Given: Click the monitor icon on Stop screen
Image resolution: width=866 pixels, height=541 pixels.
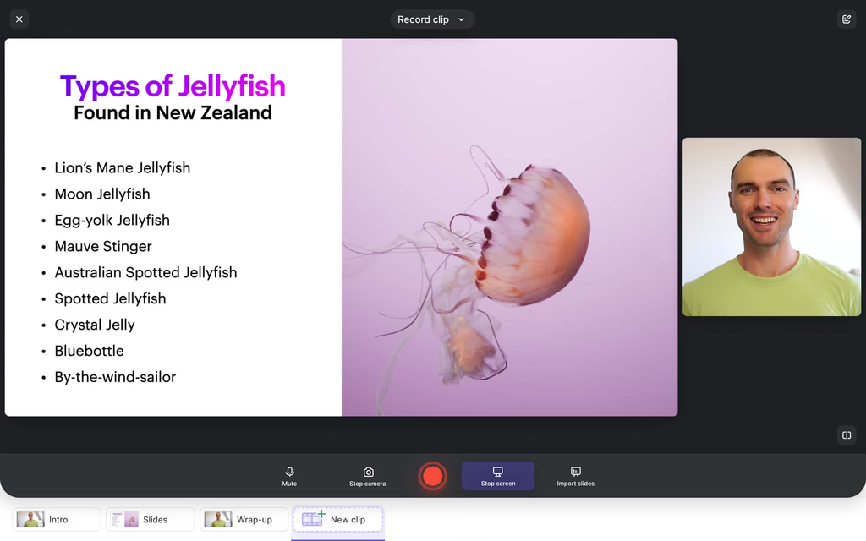Looking at the screenshot, I should tap(498, 471).
